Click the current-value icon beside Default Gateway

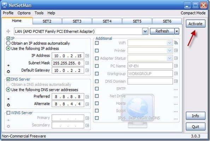(x=87, y=70)
